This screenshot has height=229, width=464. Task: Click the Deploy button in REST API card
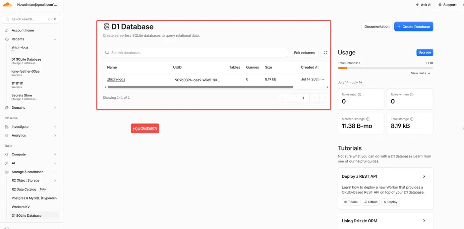390,202
